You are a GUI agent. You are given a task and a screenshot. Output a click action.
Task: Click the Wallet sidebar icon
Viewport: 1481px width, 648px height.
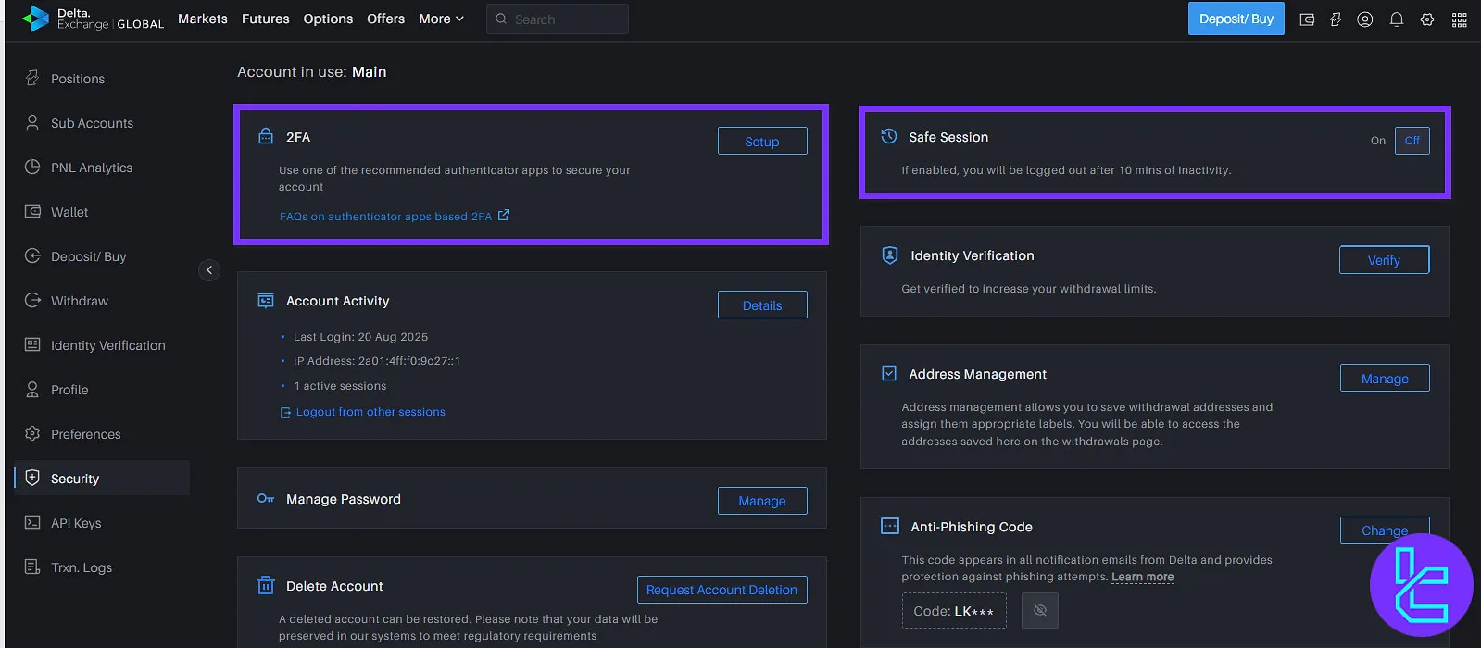[x=32, y=212]
